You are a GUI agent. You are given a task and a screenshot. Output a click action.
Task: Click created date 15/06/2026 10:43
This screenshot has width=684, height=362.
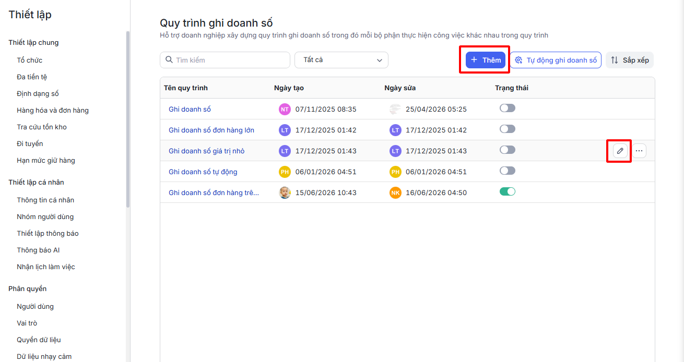(x=326, y=192)
